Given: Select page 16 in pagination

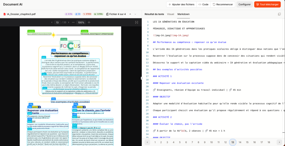Looking at the screenshot, I should click(x=254, y=142).
